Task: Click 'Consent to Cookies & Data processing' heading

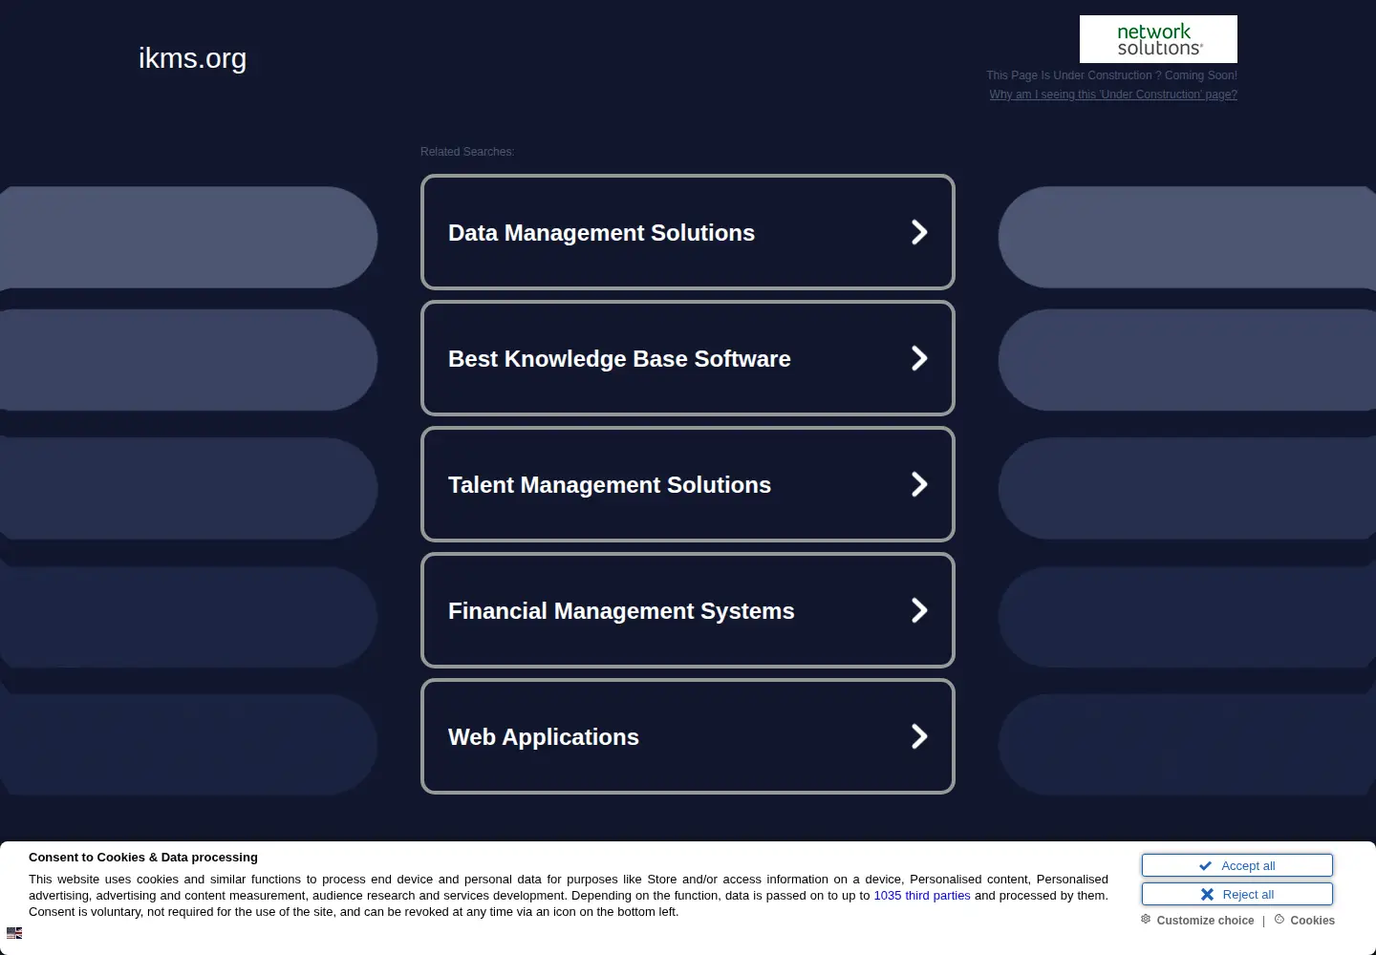Action: (143, 858)
